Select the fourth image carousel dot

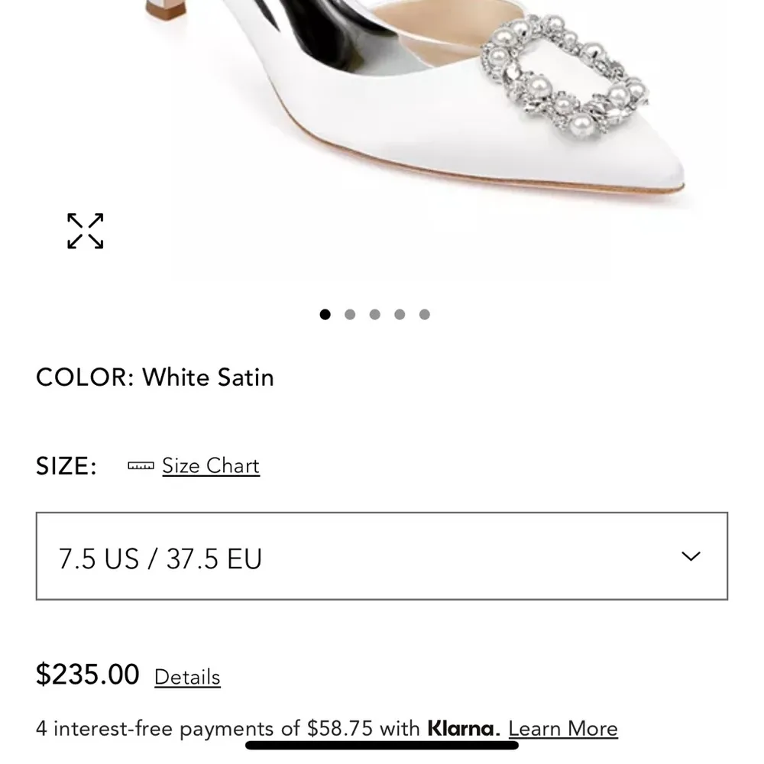(x=400, y=314)
